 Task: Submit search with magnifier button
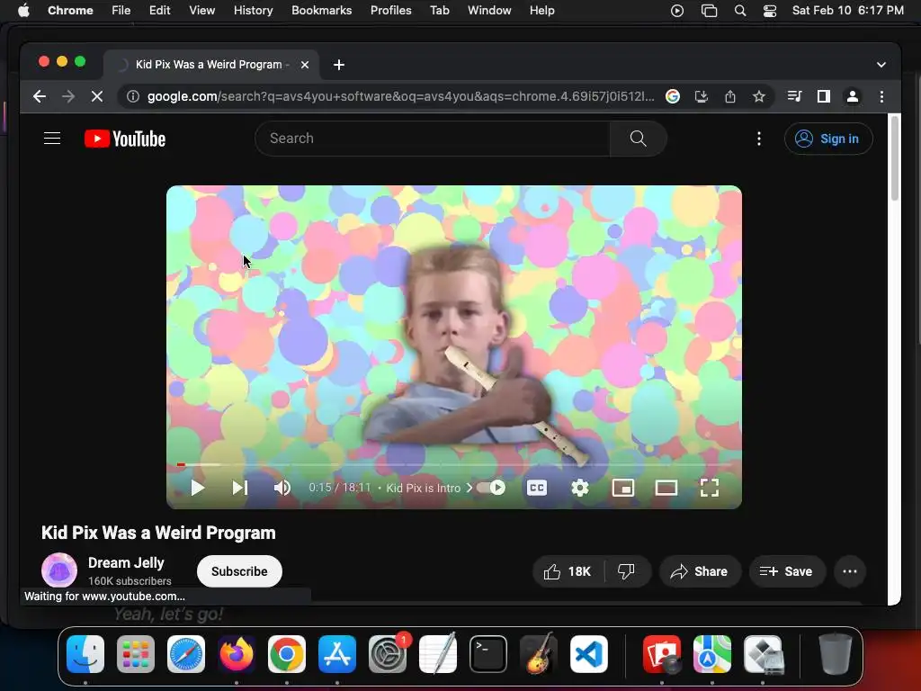(638, 139)
